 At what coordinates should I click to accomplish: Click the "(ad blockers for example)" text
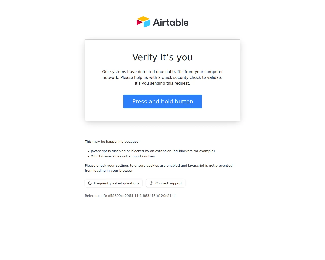(193, 151)
